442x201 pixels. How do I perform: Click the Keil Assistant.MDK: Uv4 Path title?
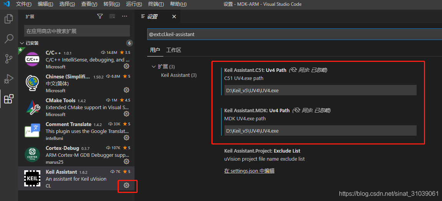(257, 111)
